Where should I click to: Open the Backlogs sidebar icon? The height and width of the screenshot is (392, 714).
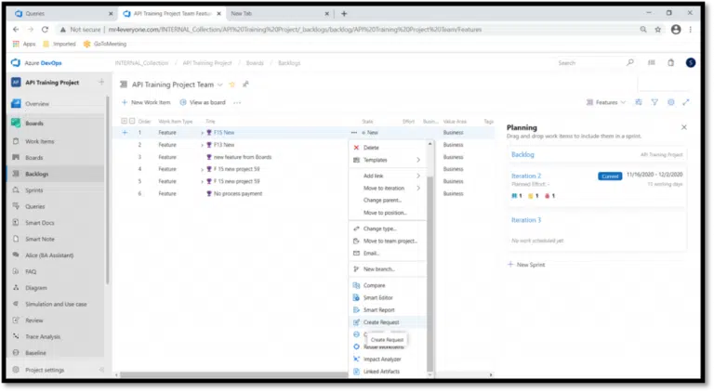pos(16,174)
